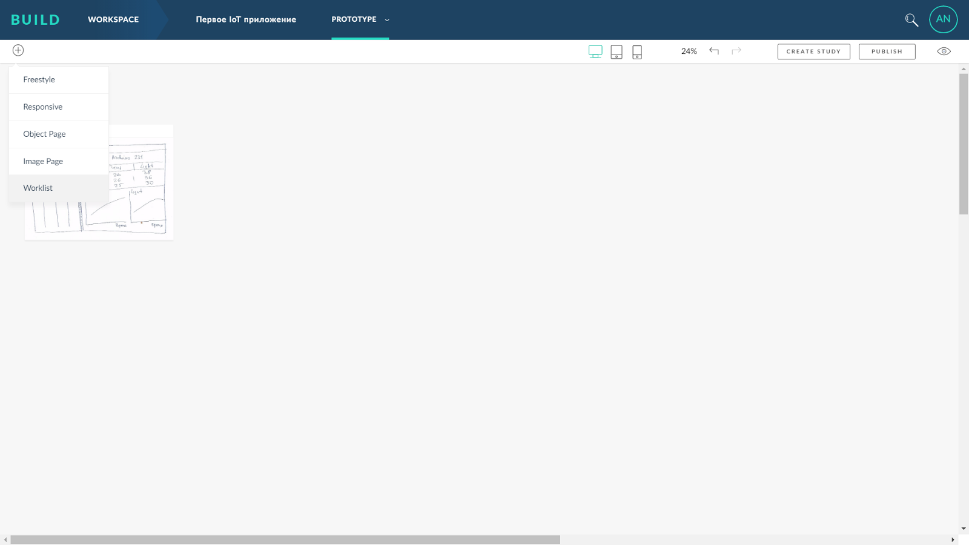
Task: Click the undo arrow icon
Action: (x=715, y=51)
